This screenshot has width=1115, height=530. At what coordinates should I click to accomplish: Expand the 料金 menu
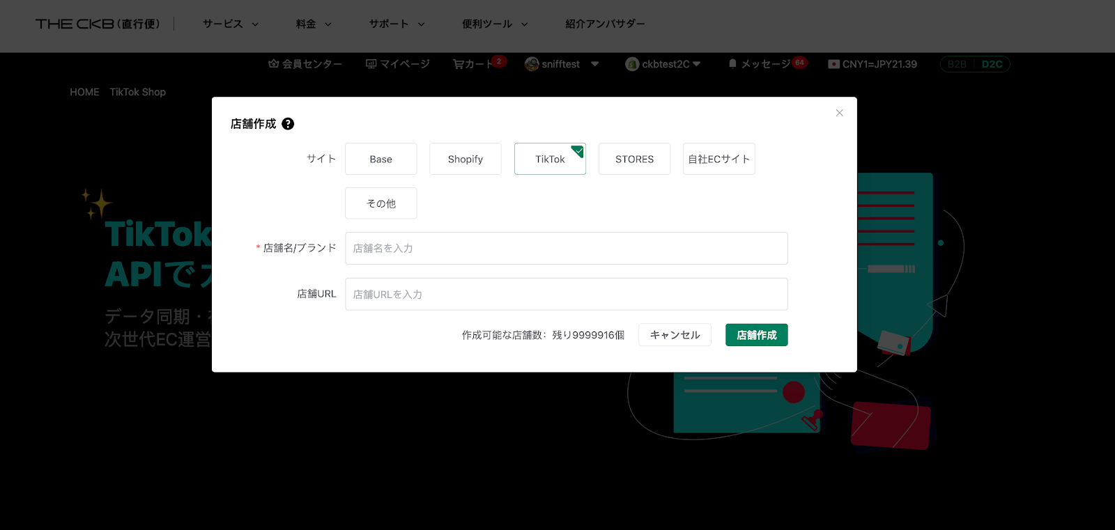click(x=314, y=24)
